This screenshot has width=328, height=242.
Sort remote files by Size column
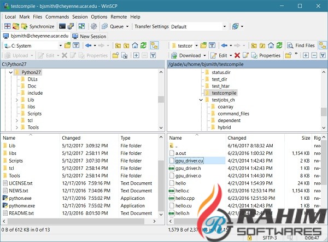(x=298, y=138)
